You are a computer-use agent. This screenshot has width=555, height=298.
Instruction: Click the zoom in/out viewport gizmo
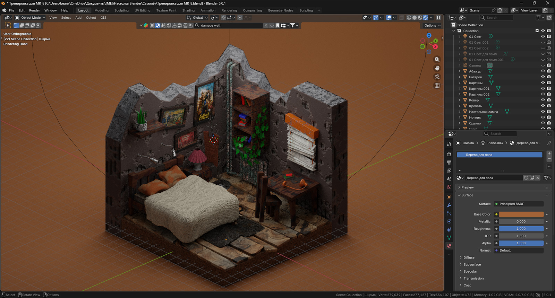pos(437,60)
